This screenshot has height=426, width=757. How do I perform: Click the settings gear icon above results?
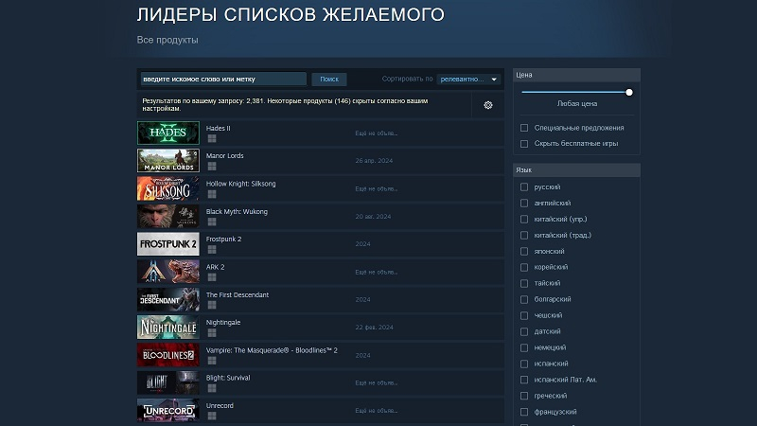click(488, 105)
